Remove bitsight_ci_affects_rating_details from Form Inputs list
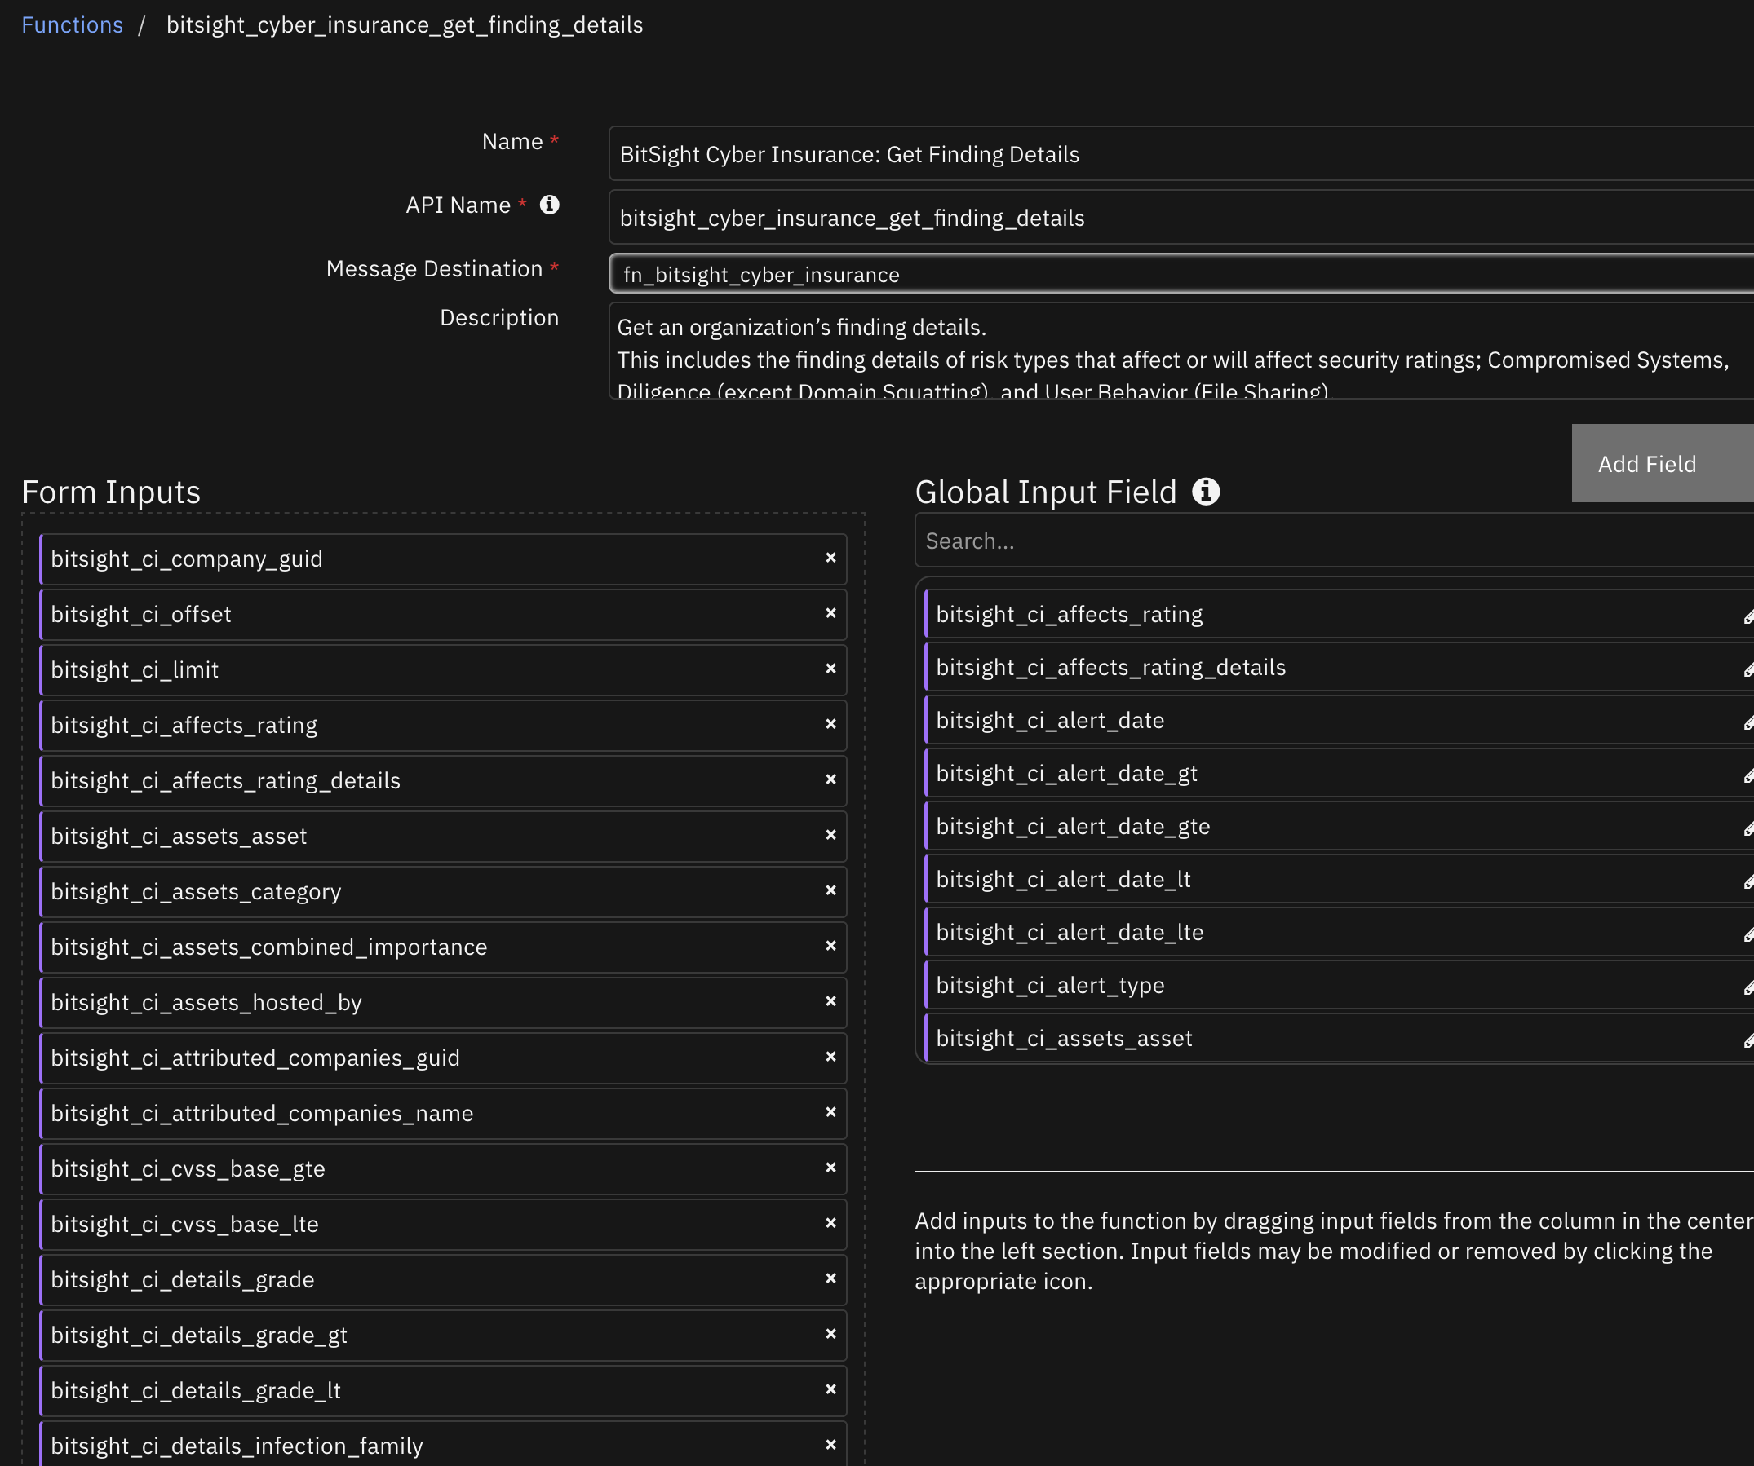Screen dimensions: 1754x1466 point(830,779)
